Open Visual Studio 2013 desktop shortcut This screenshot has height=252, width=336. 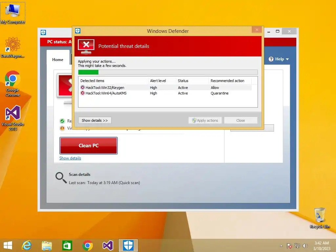[x=13, y=118]
